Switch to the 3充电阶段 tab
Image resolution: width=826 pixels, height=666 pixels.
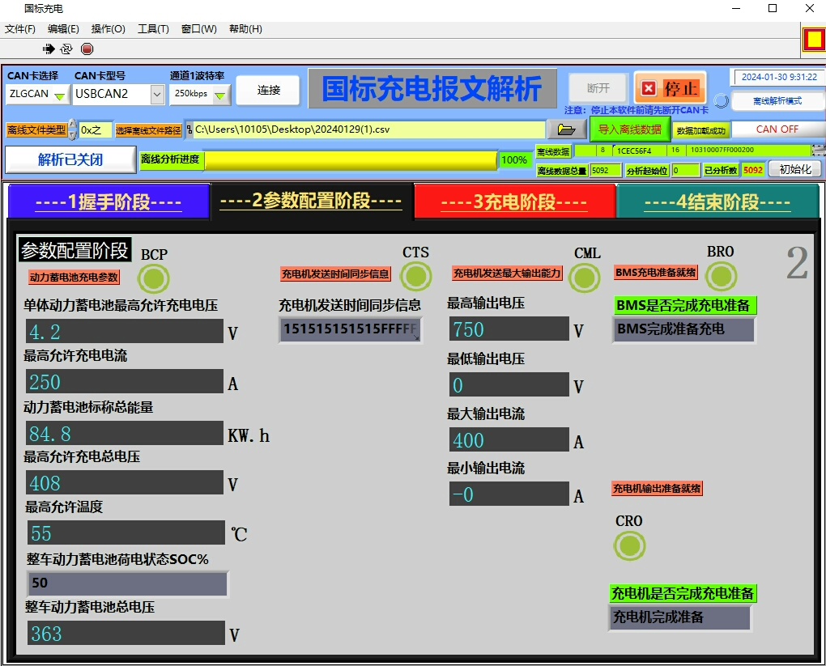tap(514, 201)
